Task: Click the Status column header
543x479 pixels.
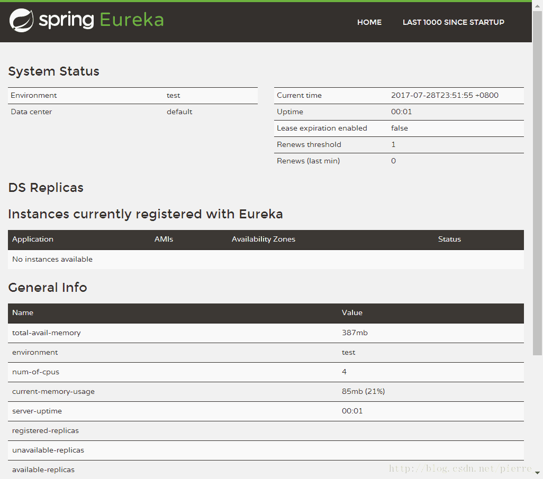Action: tap(449, 240)
